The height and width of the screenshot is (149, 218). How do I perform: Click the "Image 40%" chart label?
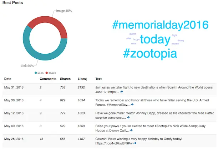[64, 11]
